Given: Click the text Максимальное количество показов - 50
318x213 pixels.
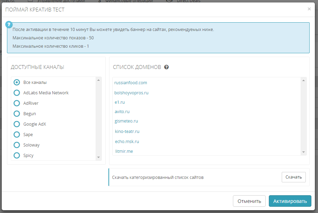Looking at the screenshot, I should click(x=53, y=38).
